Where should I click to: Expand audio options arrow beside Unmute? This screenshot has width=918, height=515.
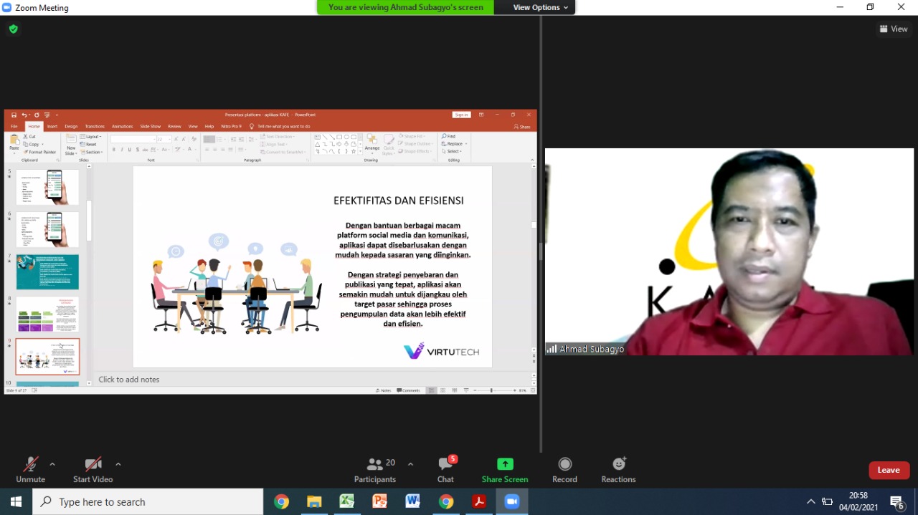52,464
